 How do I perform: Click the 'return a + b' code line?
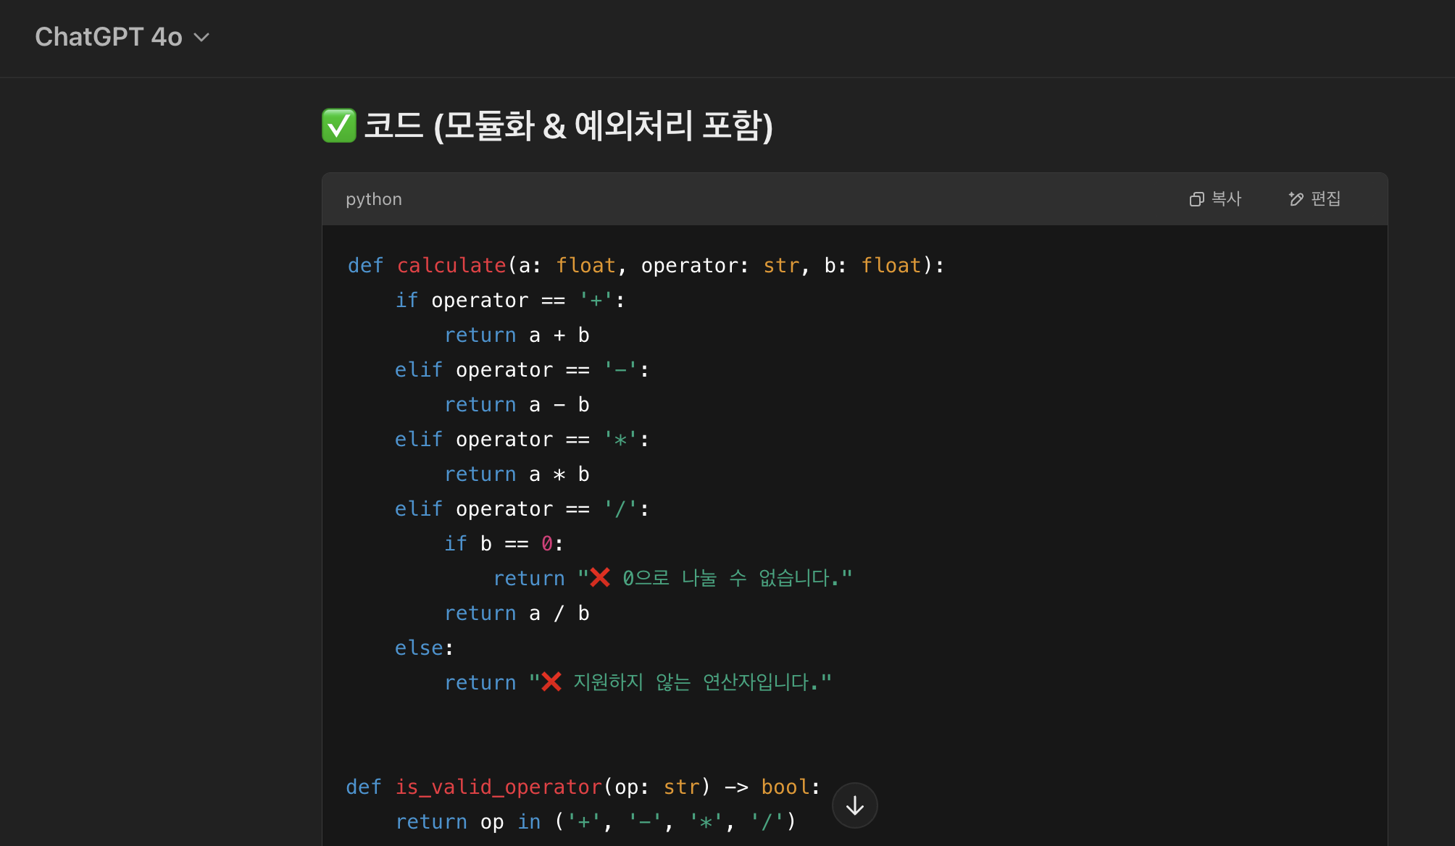click(517, 335)
